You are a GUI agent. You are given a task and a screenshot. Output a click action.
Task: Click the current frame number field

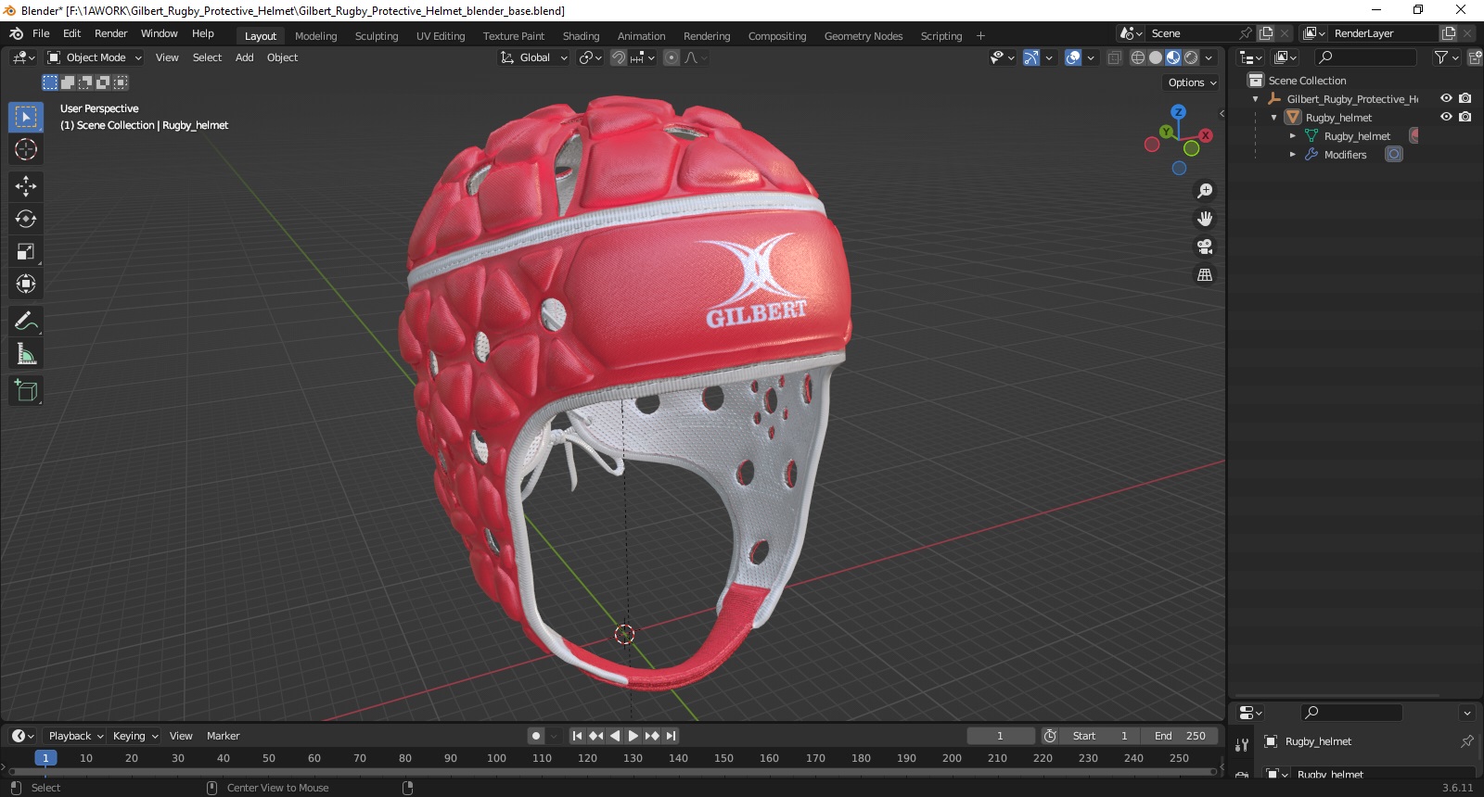point(1000,736)
